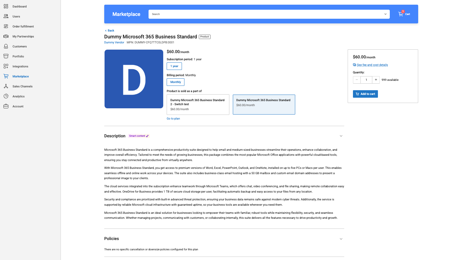Click the My Partnerships handshake icon

(x=6, y=36)
